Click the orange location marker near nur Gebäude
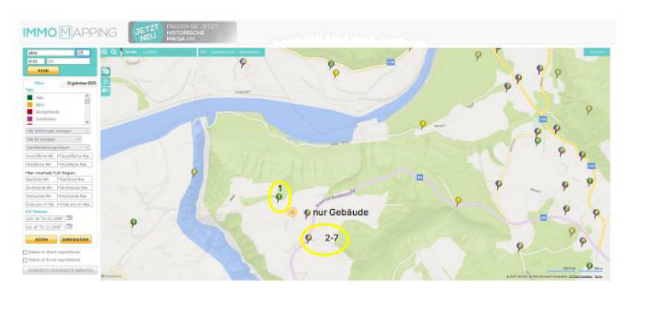Viewport: 649px width, 325px height. (x=292, y=212)
